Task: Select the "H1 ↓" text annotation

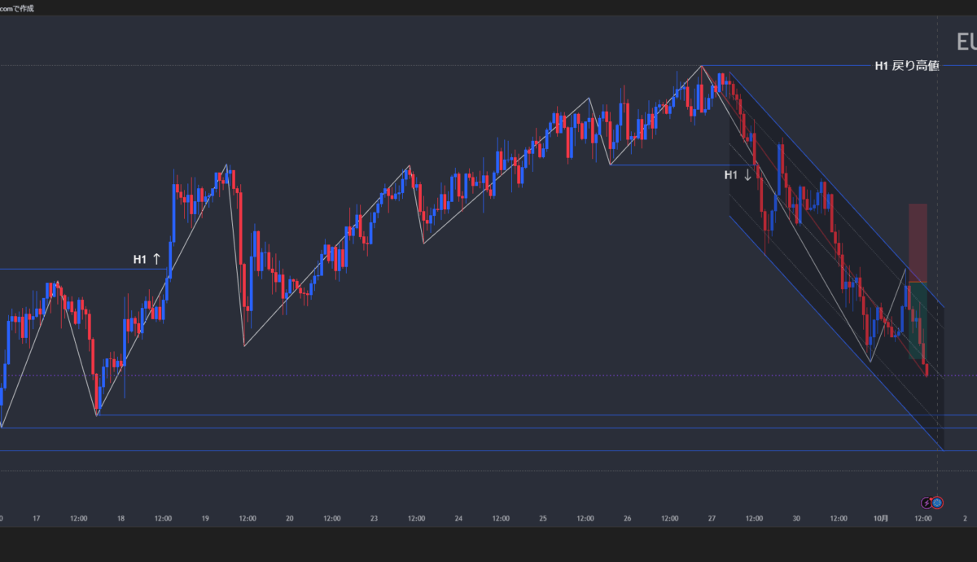Action: pos(738,175)
